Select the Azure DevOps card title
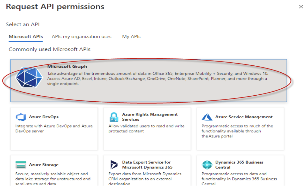Screen dimensions: 308x191 [x=44, y=117]
